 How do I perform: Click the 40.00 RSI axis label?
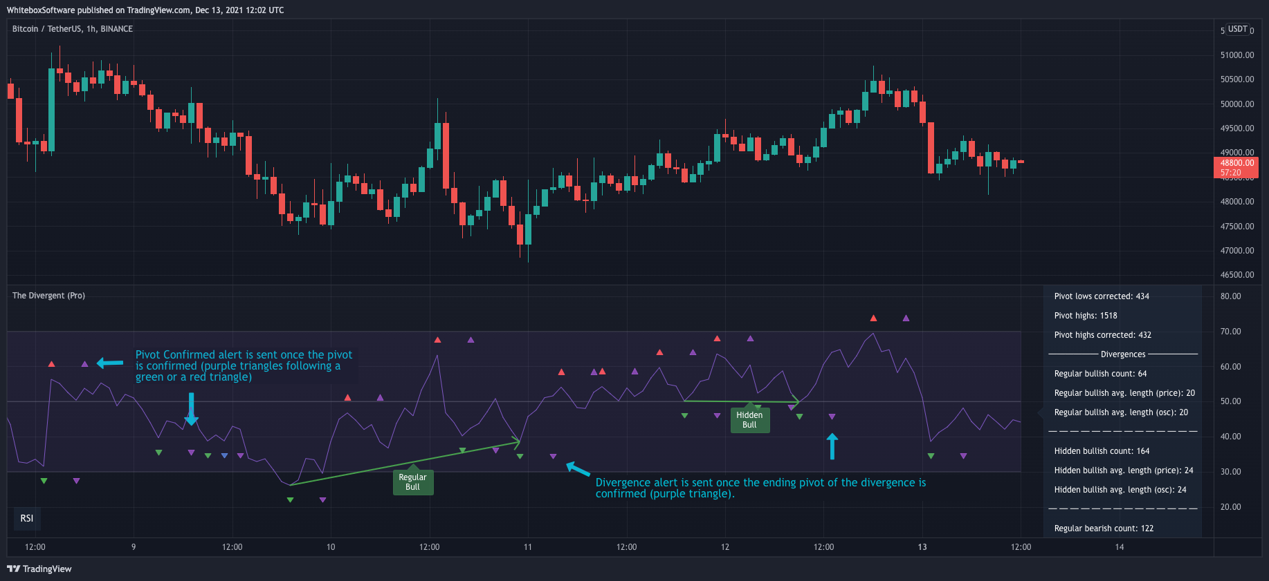(1230, 437)
